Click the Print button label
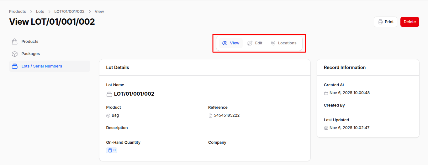This screenshot has width=428, height=165. tap(389, 22)
